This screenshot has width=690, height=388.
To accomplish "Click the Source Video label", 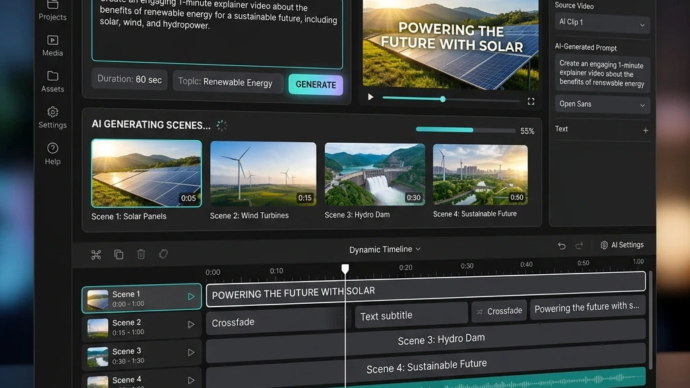I will click(x=574, y=5).
